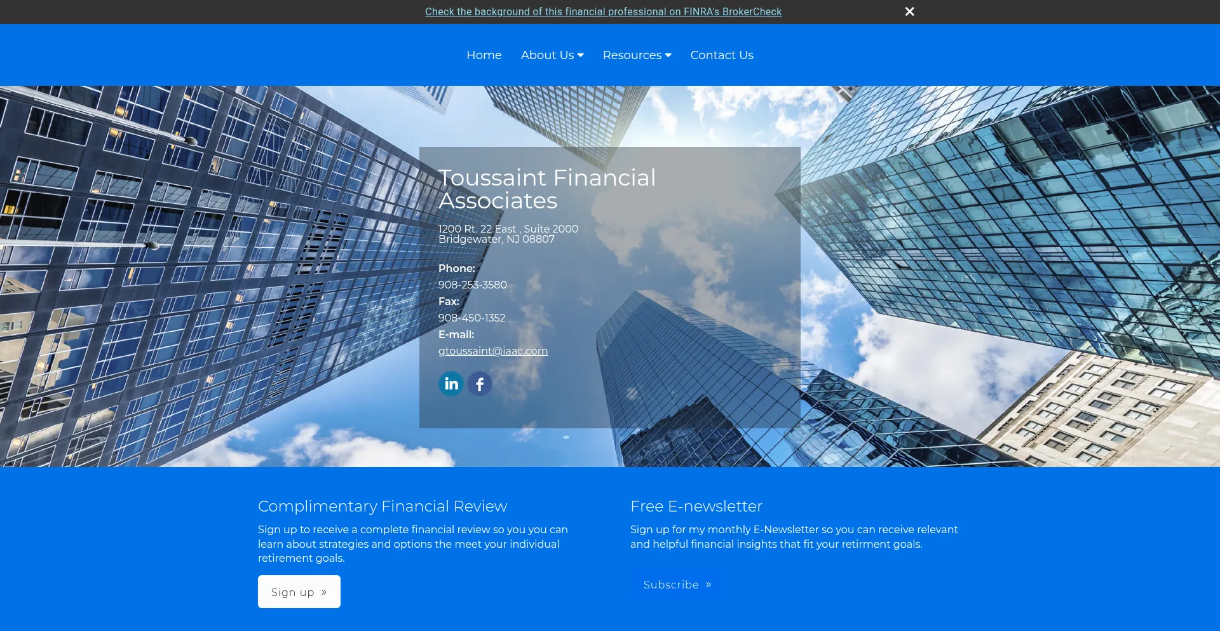
Task: Click the Sign up button
Action: tap(299, 591)
